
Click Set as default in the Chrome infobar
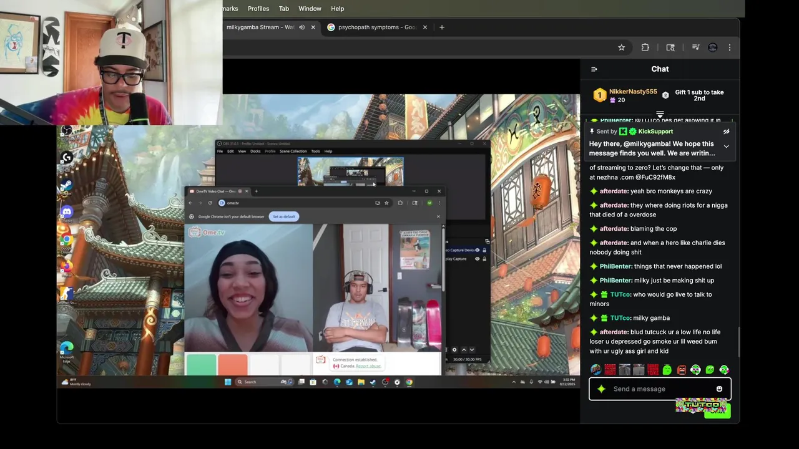coord(283,216)
